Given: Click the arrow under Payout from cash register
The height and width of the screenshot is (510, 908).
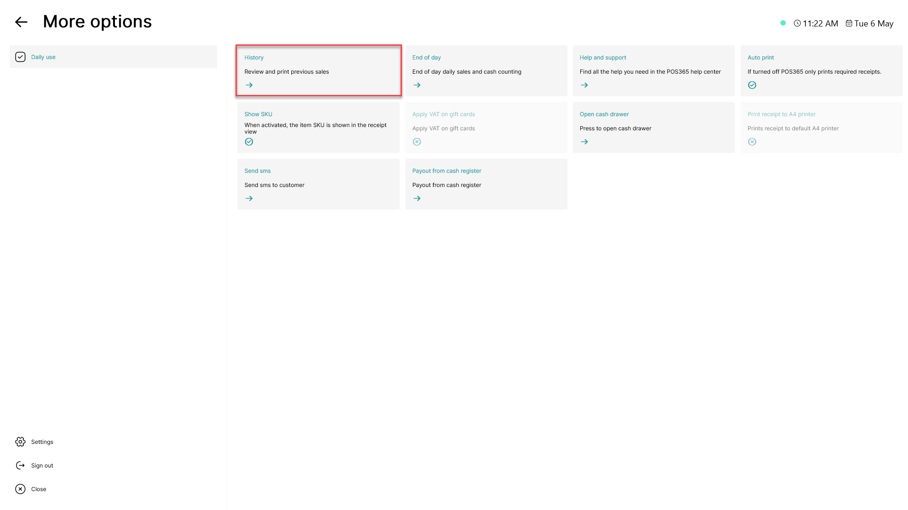Looking at the screenshot, I should (x=417, y=198).
